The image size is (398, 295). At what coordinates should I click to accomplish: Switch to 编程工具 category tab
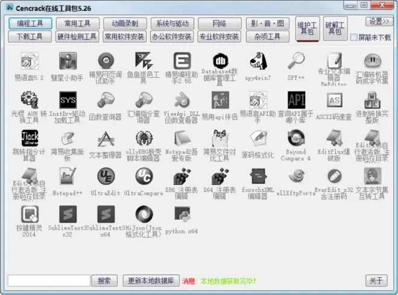30,23
